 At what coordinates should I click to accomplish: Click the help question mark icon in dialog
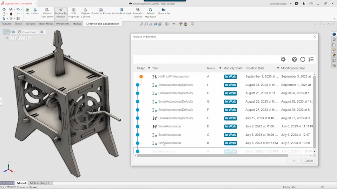(294, 59)
